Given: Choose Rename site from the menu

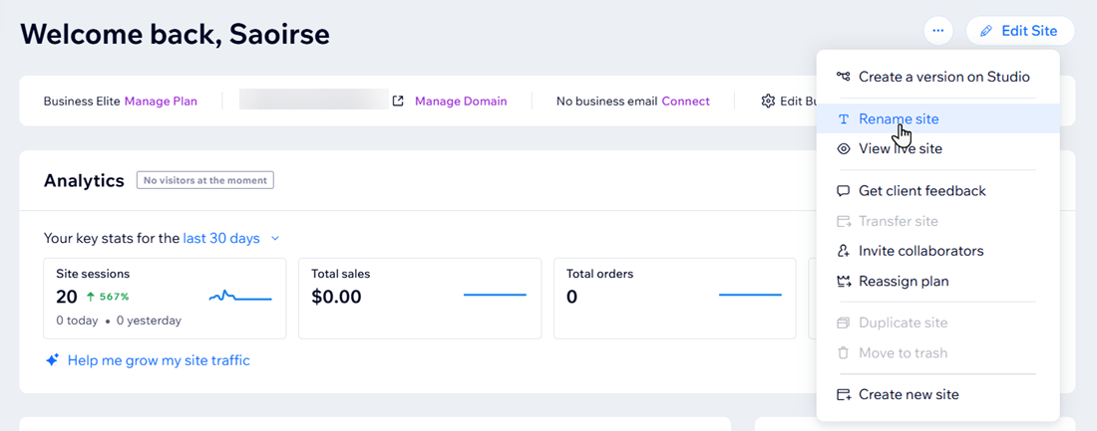Looking at the screenshot, I should coord(938,118).
